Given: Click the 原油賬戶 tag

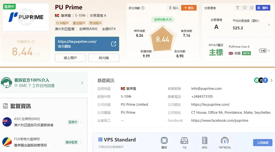Looking at the screenshot, I should (95, 23).
